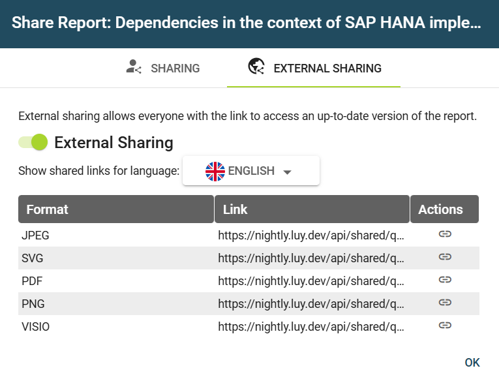The image size is (499, 379).
Task: Select the External Sharing tab
Action: click(x=314, y=68)
